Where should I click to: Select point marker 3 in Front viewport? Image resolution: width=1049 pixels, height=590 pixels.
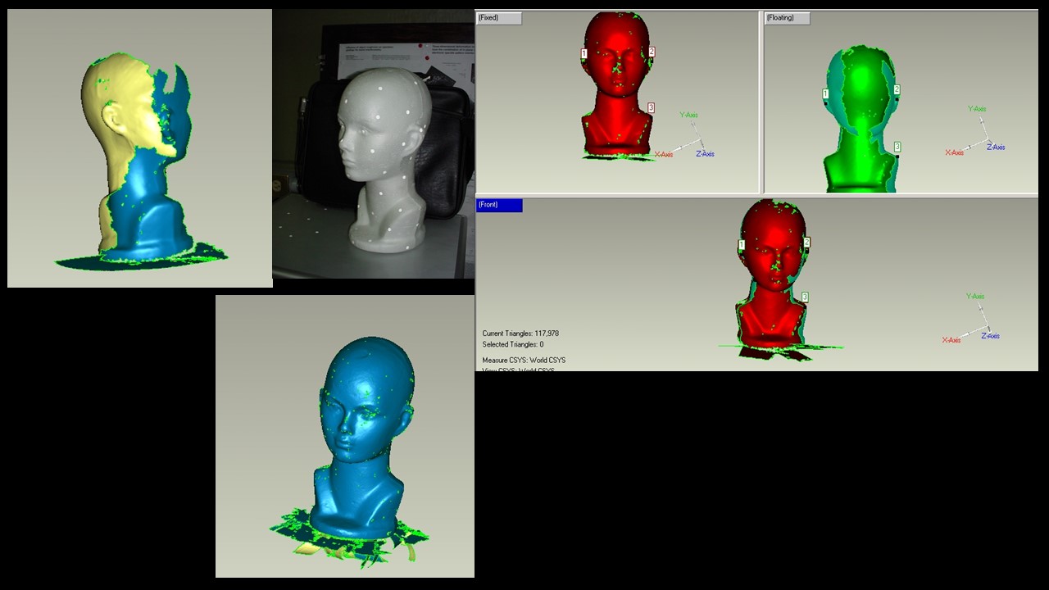(x=805, y=297)
